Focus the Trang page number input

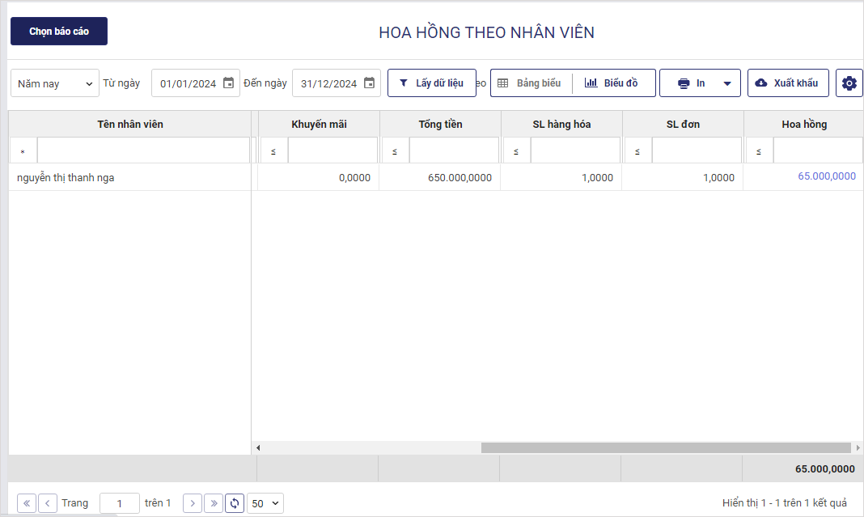click(x=120, y=503)
